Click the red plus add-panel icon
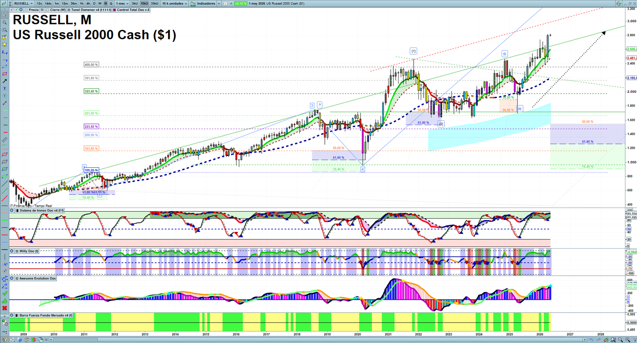 12,10
